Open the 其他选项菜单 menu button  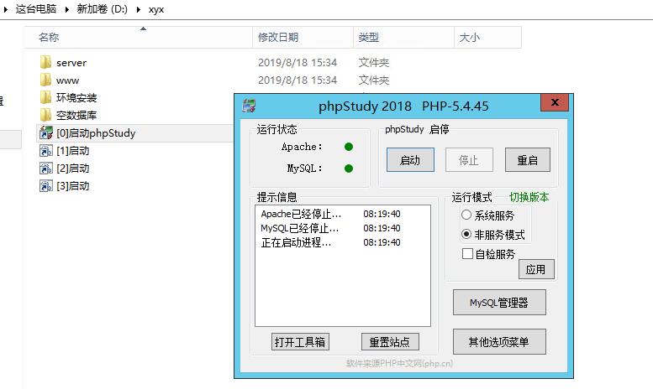pos(499,342)
